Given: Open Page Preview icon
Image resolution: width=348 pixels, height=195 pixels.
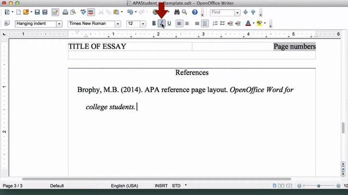Looking at the screenshot, I should click(x=73, y=12).
